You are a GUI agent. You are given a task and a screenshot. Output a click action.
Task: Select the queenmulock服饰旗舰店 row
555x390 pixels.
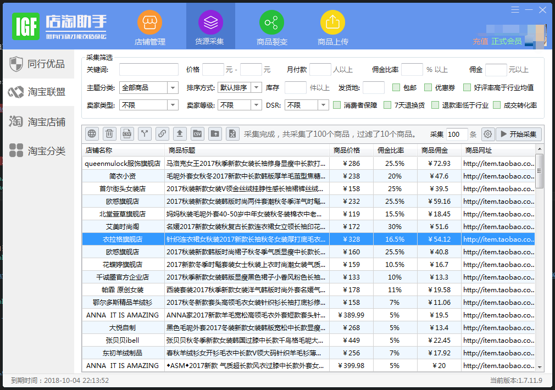pyautogui.click(x=308, y=163)
